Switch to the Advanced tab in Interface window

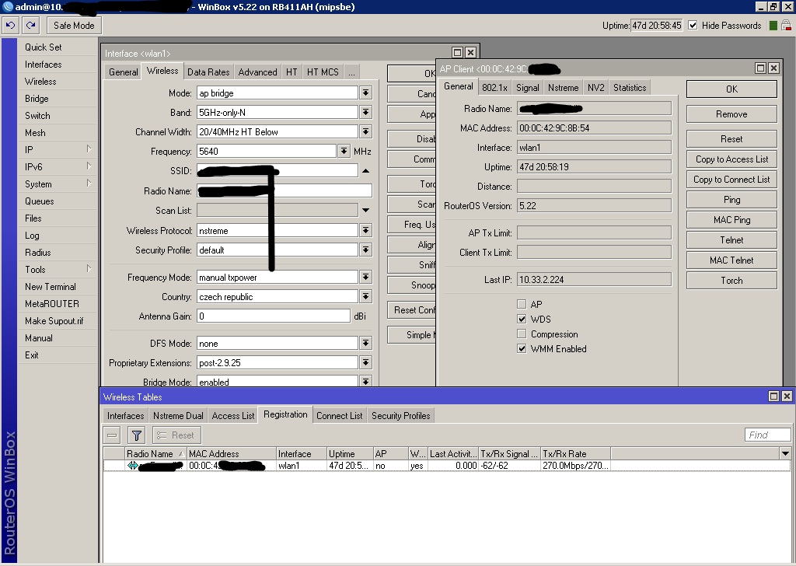tap(258, 72)
